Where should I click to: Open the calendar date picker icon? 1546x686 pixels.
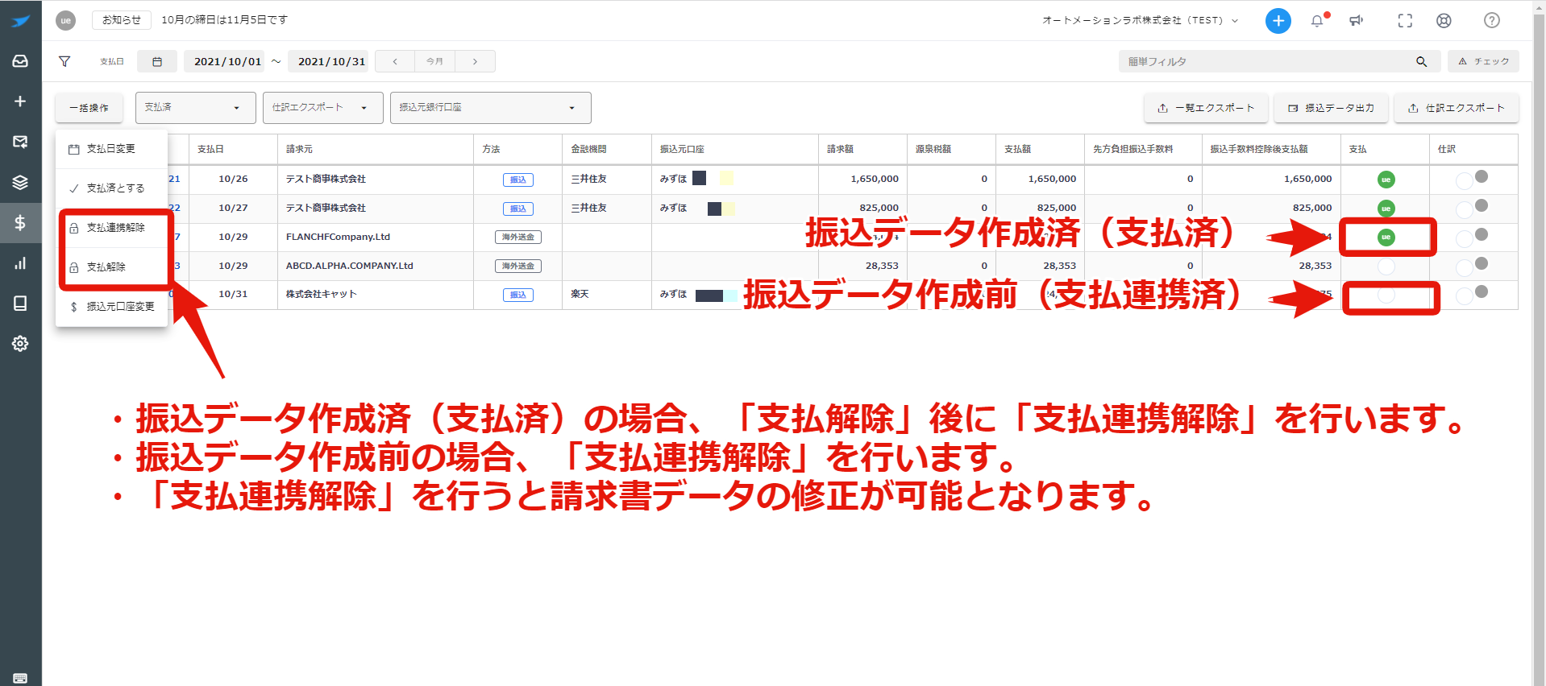[x=157, y=61]
